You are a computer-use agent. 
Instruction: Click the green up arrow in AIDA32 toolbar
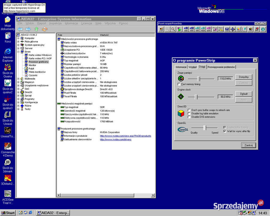tap(36, 29)
